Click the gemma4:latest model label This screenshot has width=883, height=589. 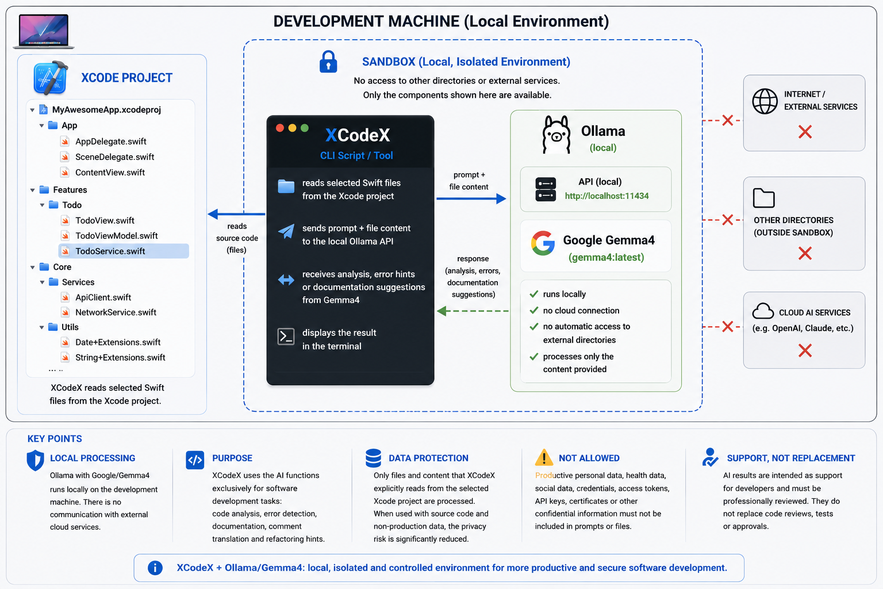(606, 257)
